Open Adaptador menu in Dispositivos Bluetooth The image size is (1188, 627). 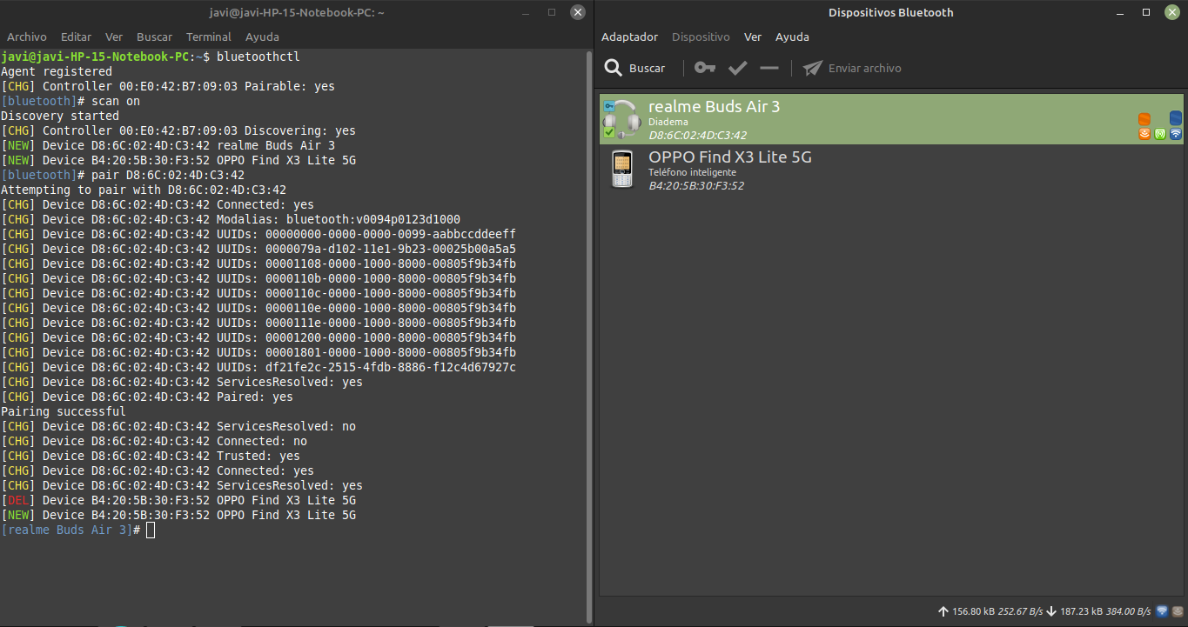coord(630,37)
